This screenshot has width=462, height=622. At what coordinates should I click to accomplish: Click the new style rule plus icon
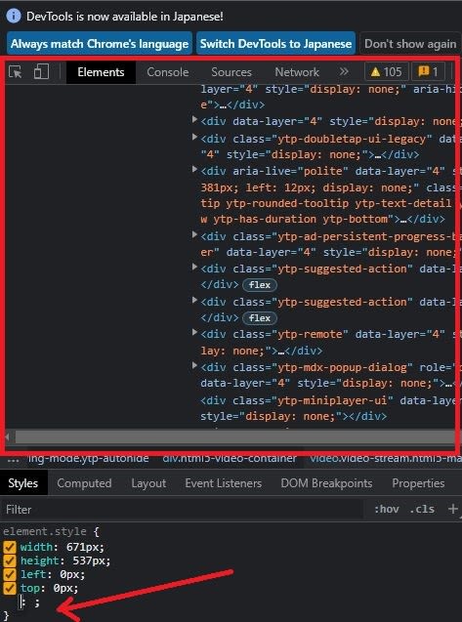pyautogui.click(x=452, y=509)
